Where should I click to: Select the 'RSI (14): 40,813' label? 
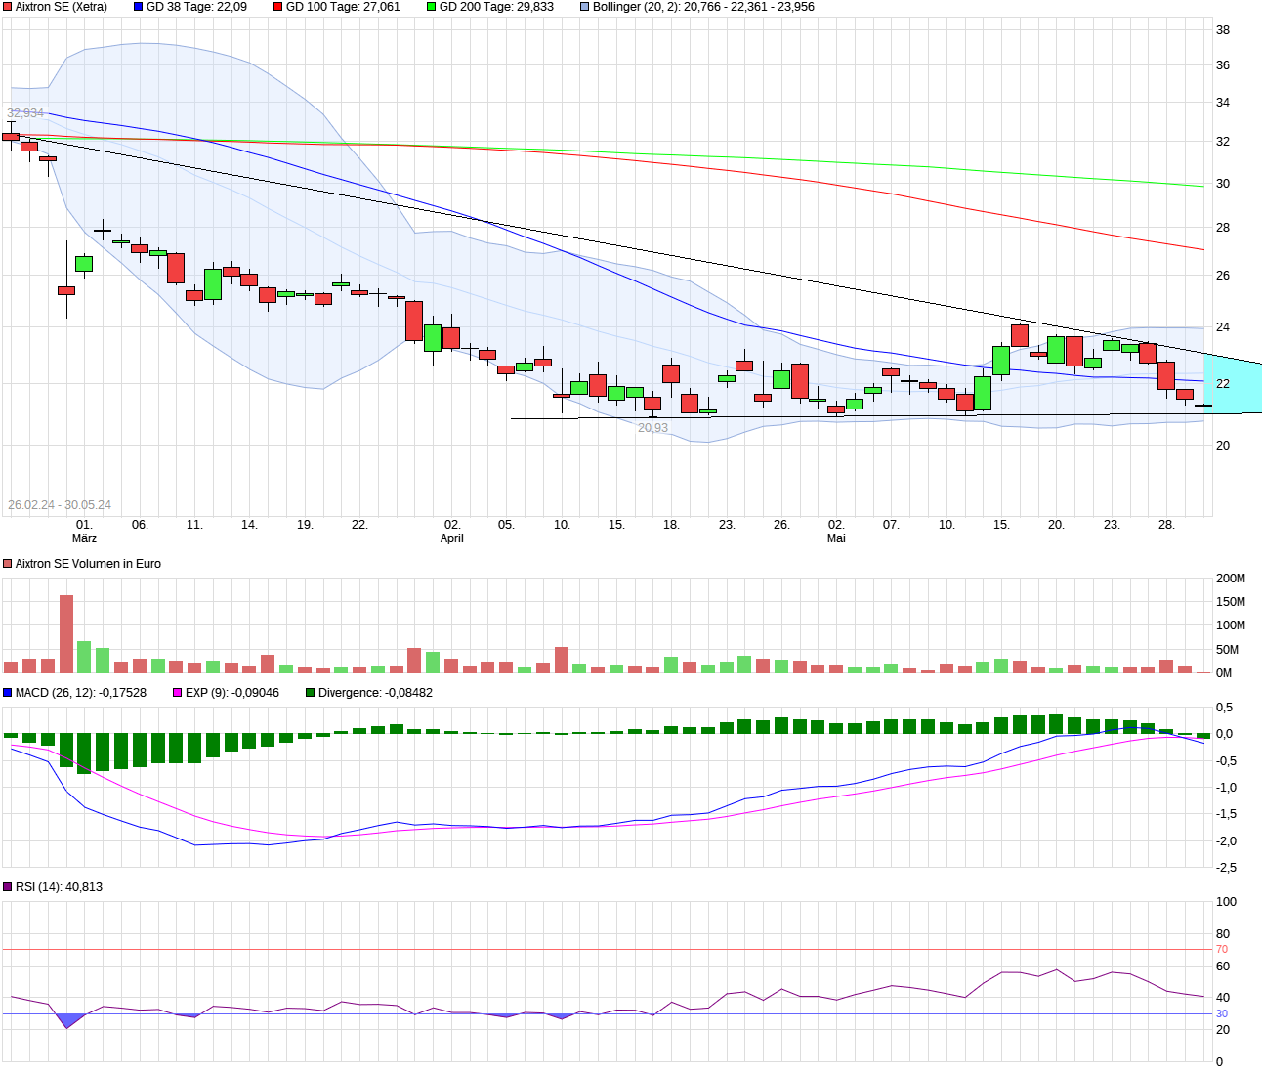coord(59,887)
